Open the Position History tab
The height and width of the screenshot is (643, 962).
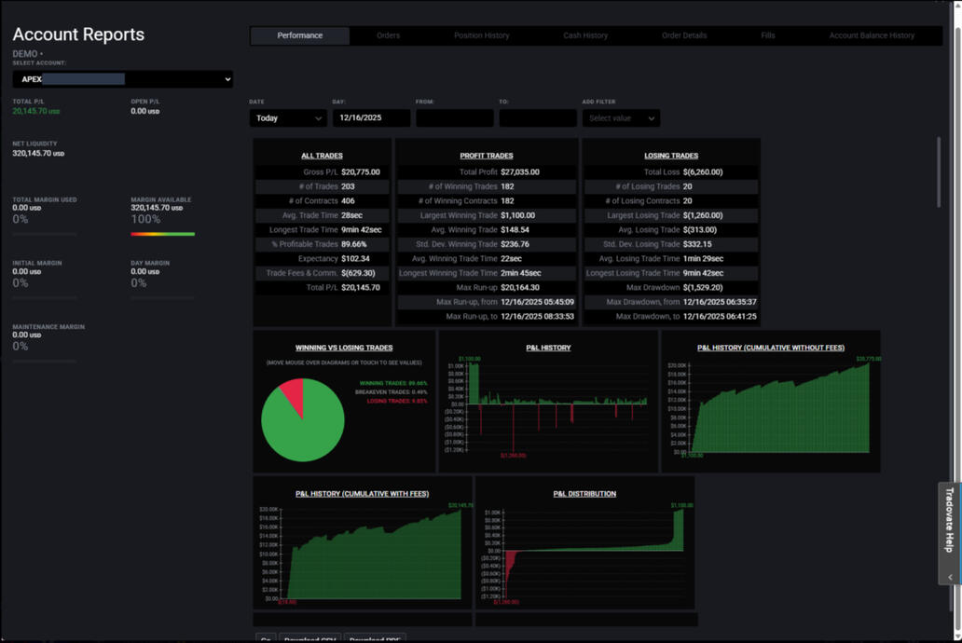pyautogui.click(x=481, y=35)
